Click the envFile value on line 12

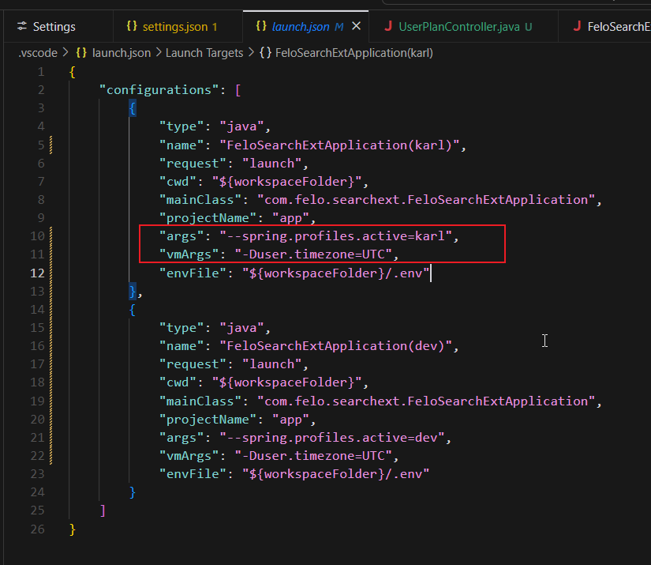click(x=336, y=273)
